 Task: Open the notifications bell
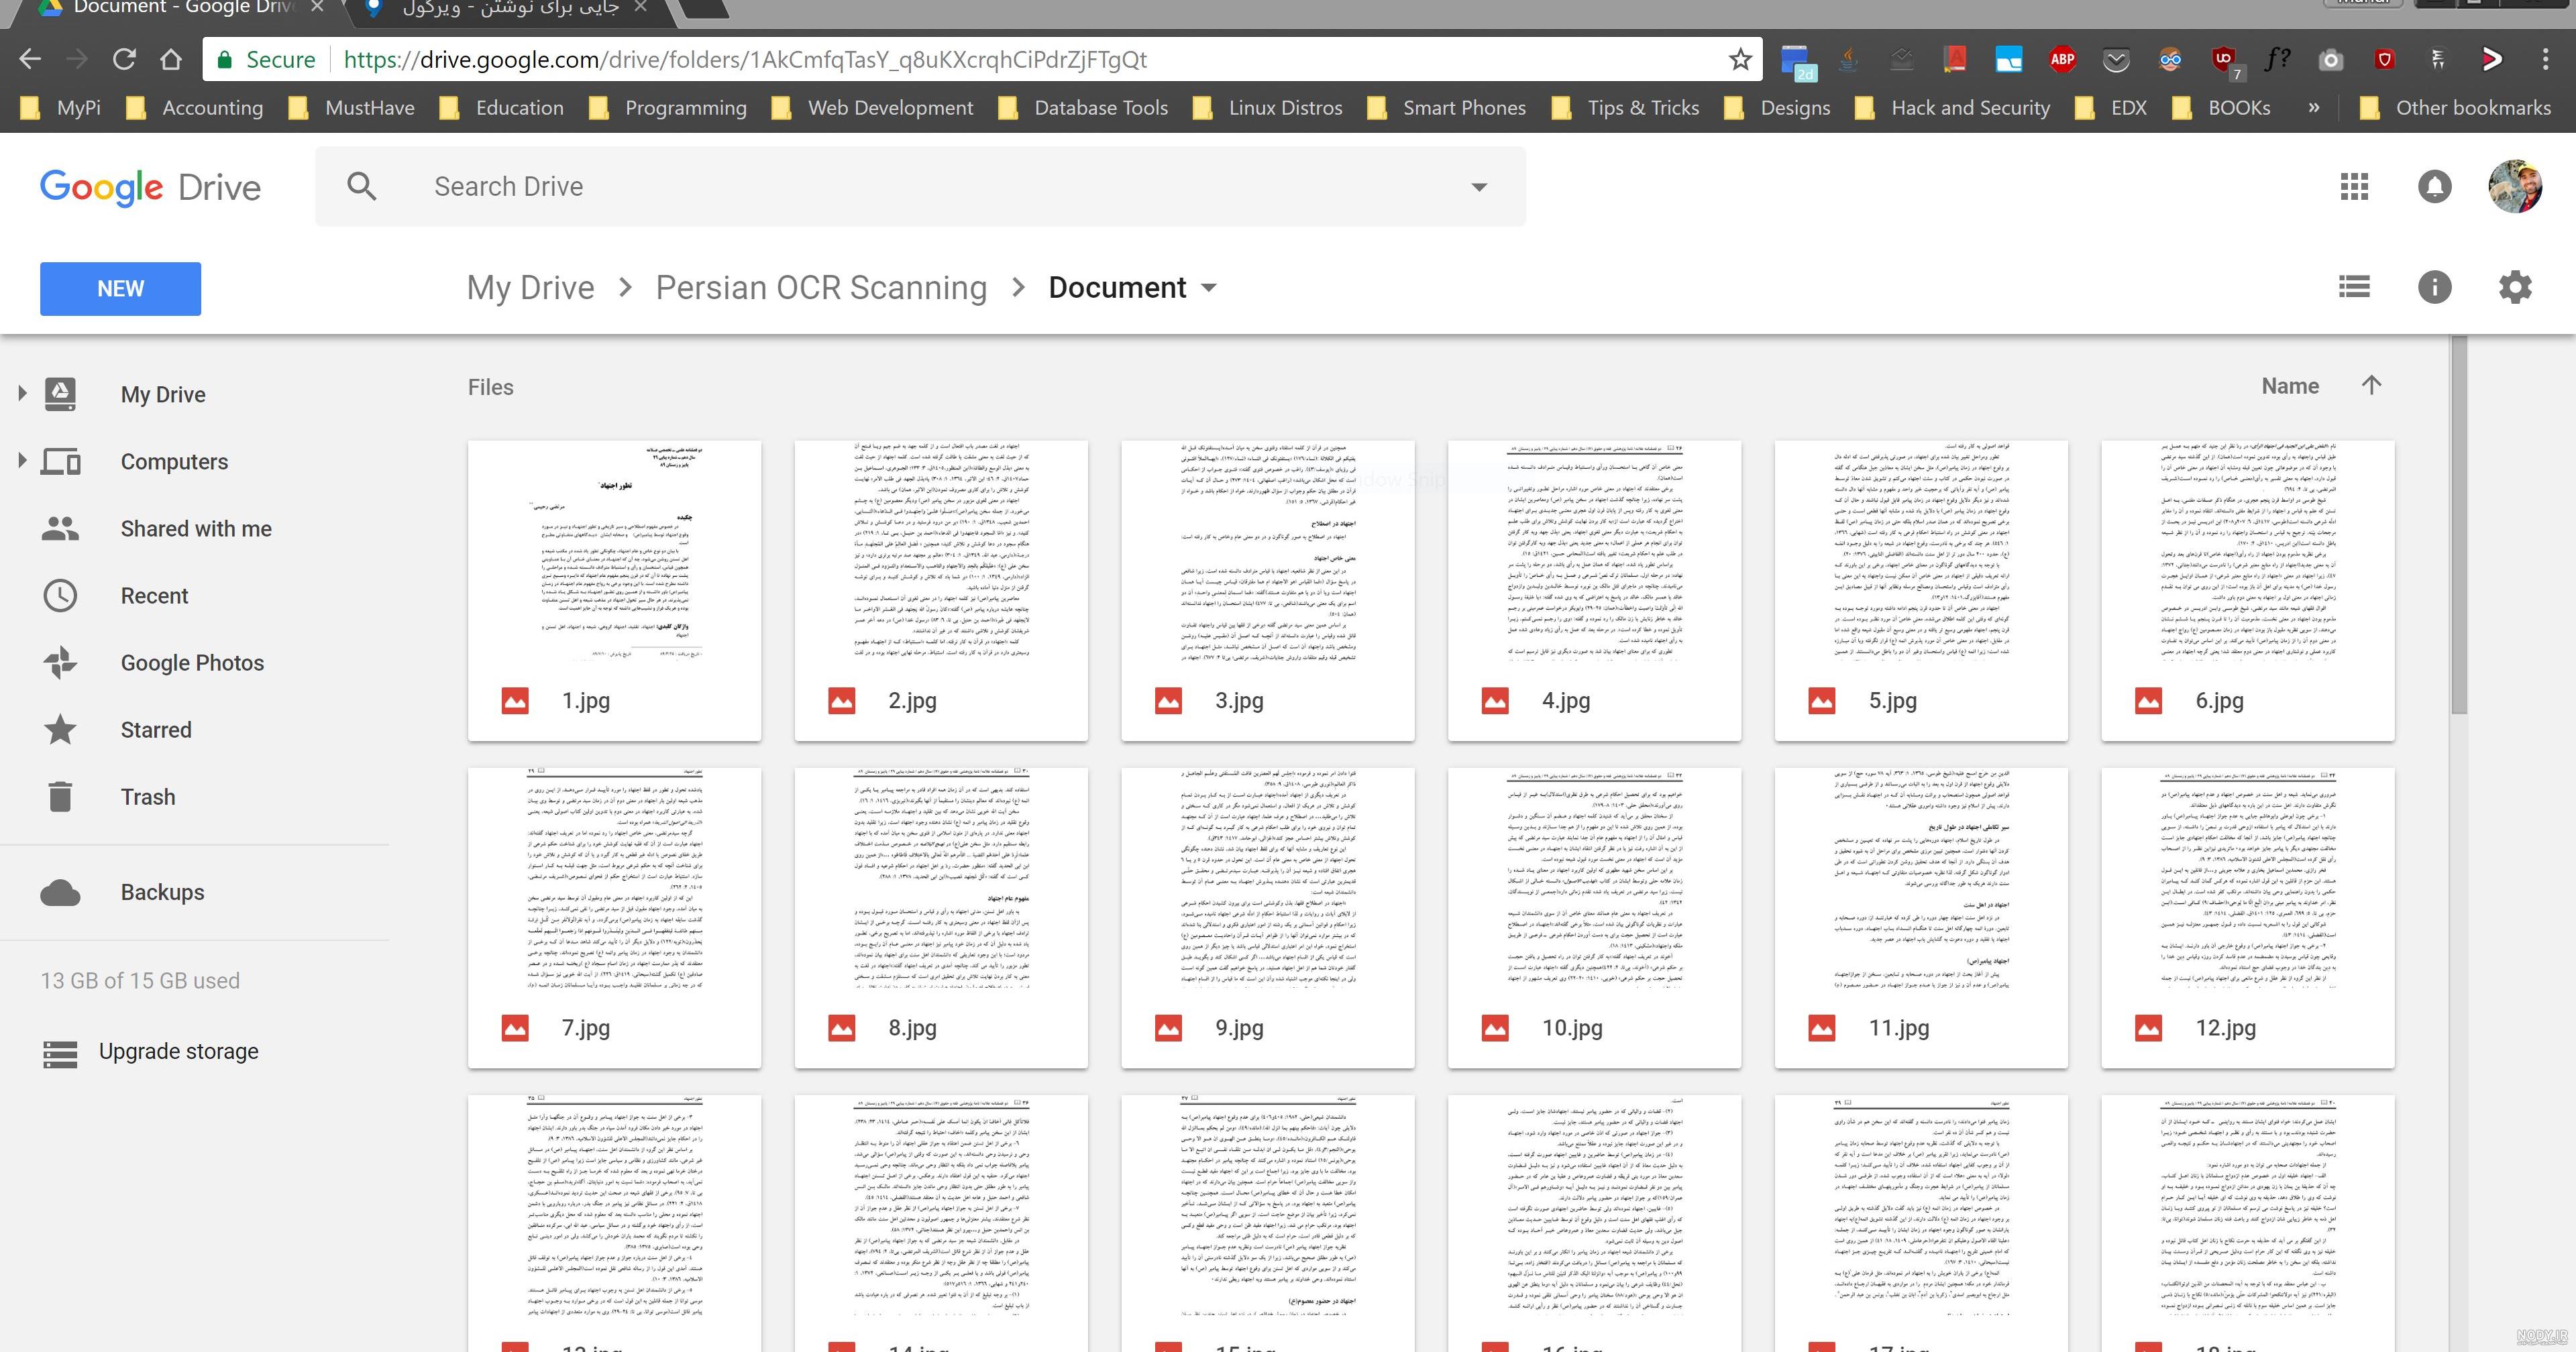pos(2434,187)
